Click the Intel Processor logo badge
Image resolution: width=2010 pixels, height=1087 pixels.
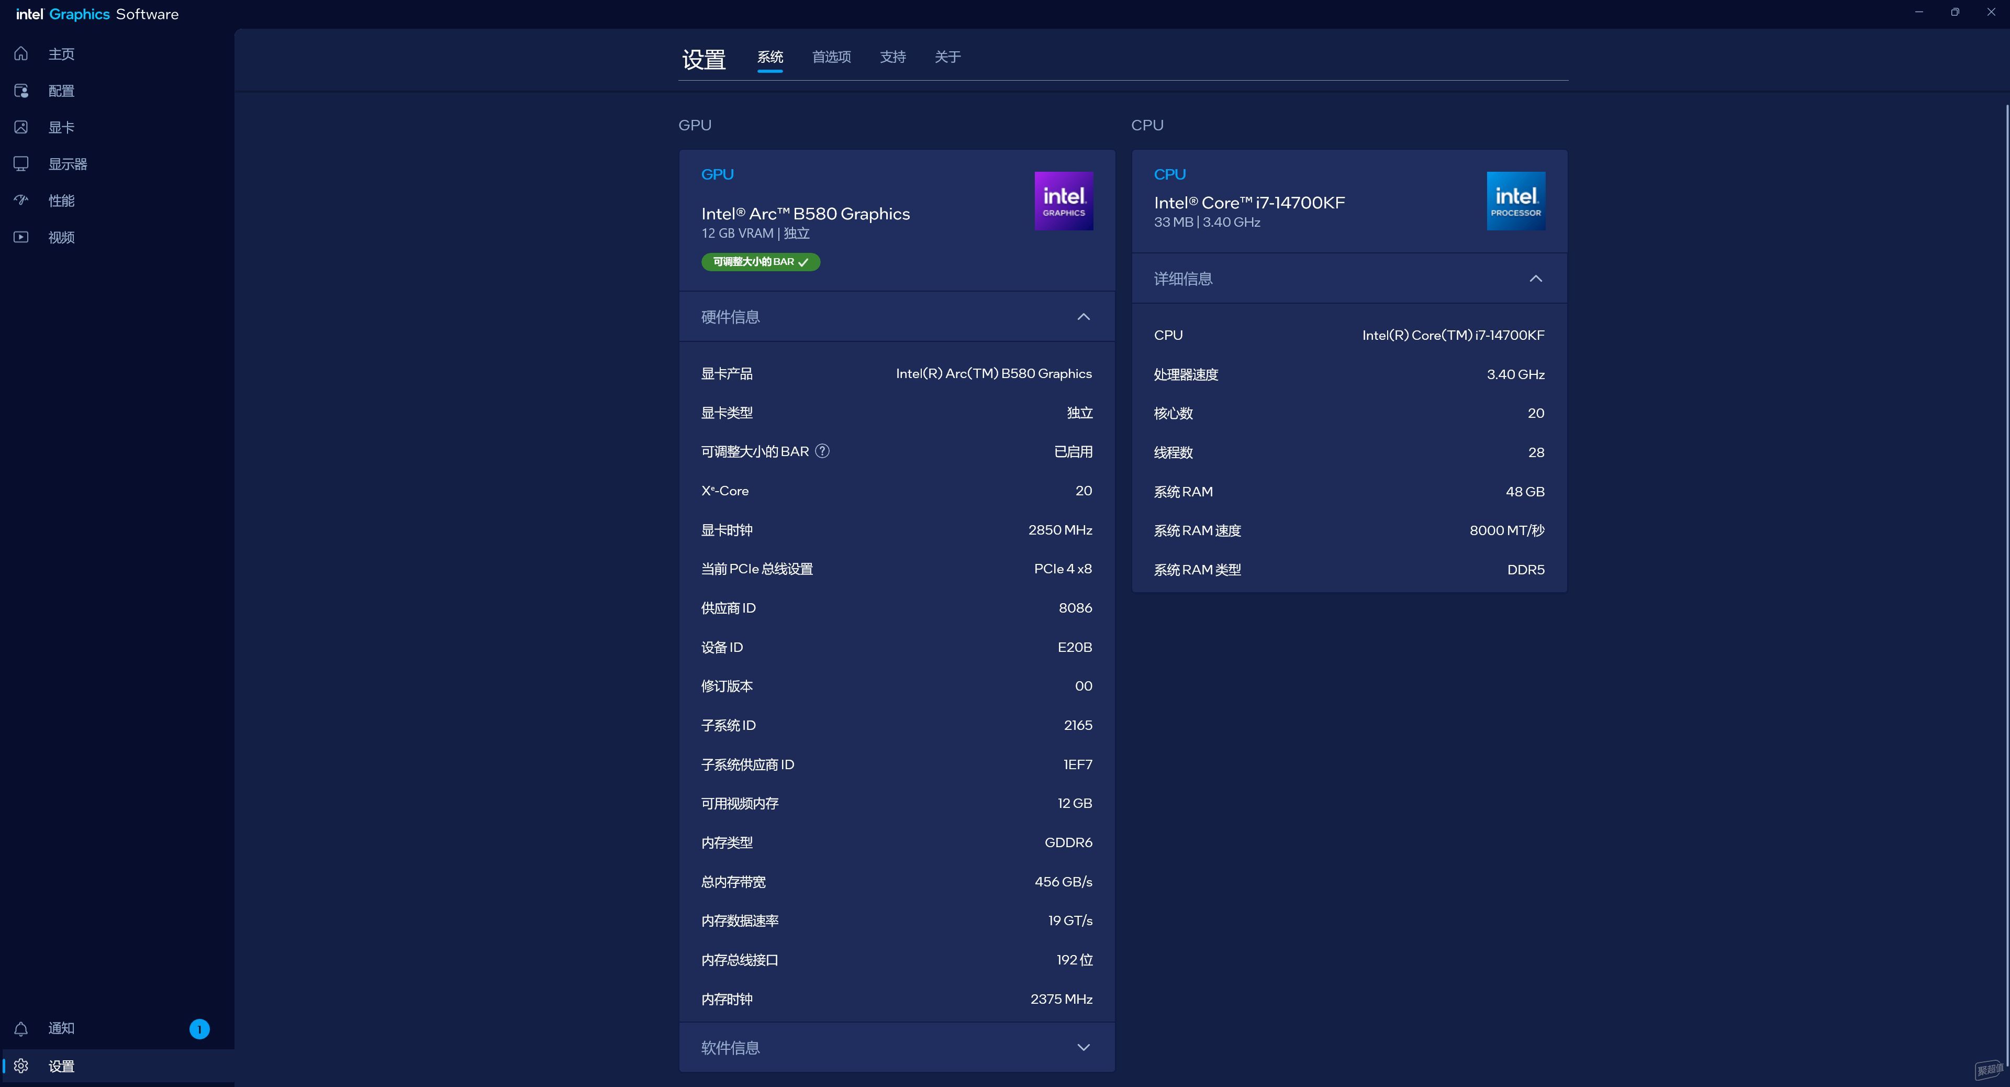tap(1515, 201)
